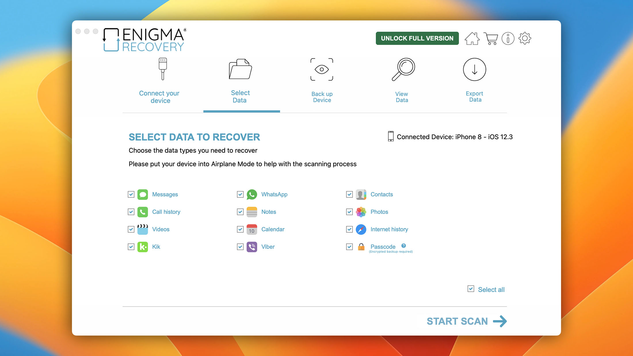Click the Passcode label text

point(383,247)
